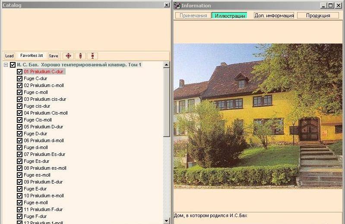Toggle checkbox for 11 Praludium F-dur
The height and width of the screenshot is (224, 345).
(19, 209)
